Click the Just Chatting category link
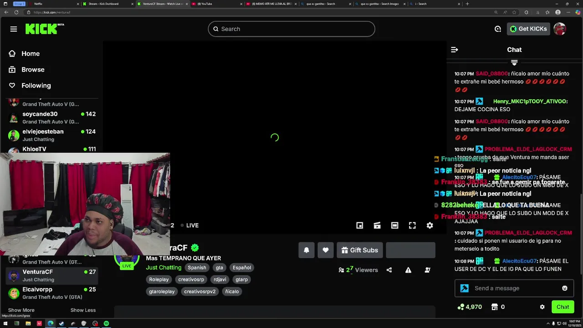The image size is (583, 328). [164, 267]
